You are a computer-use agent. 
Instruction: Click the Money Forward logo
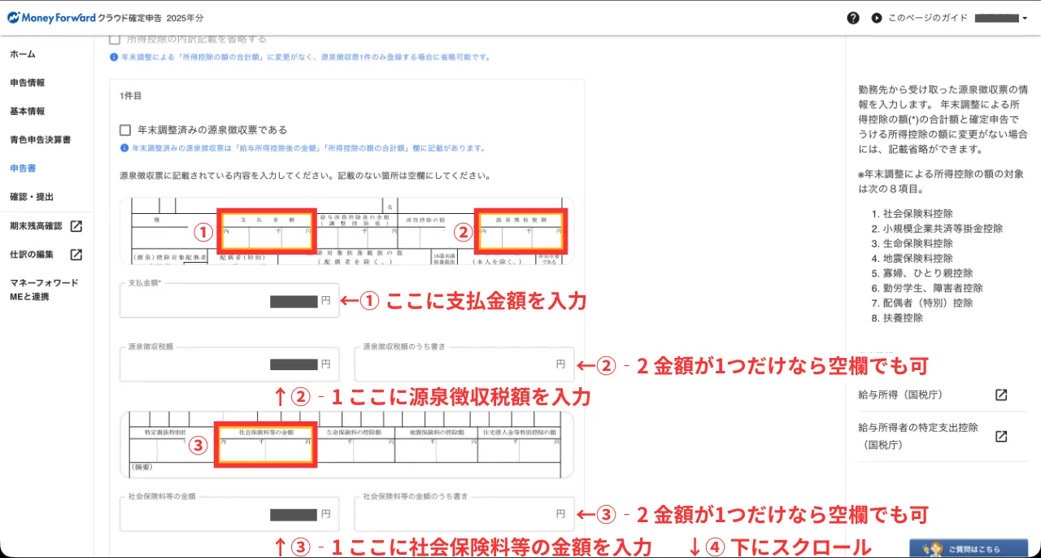[51, 17]
